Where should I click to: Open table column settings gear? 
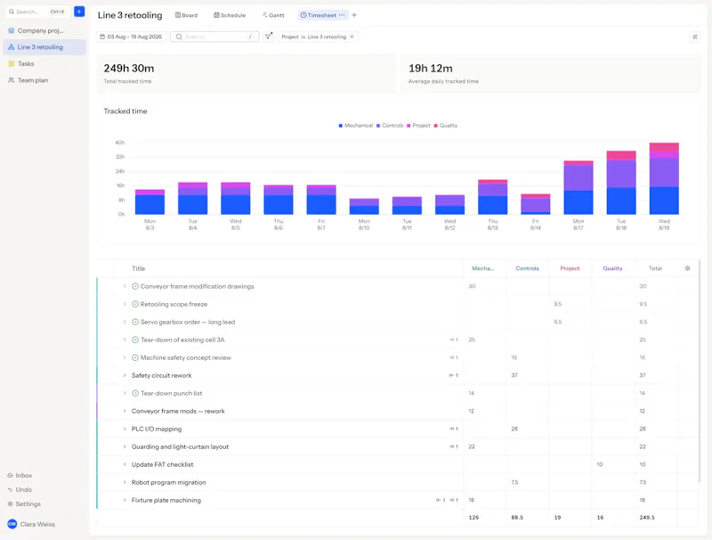(687, 268)
